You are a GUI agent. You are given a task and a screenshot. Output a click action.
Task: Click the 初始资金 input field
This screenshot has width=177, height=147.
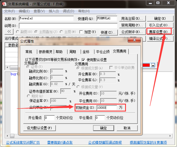click(x=107, y=108)
